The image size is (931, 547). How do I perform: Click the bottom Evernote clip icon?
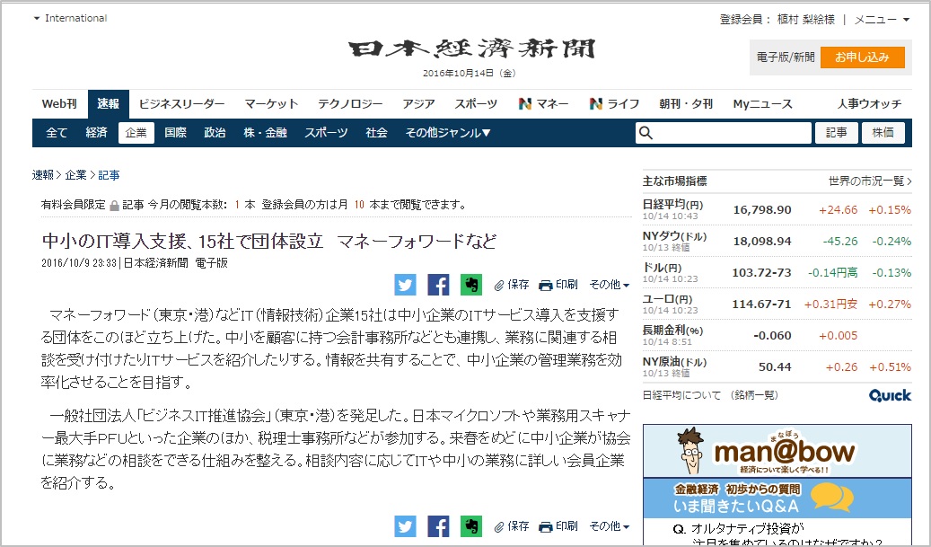coord(470,526)
